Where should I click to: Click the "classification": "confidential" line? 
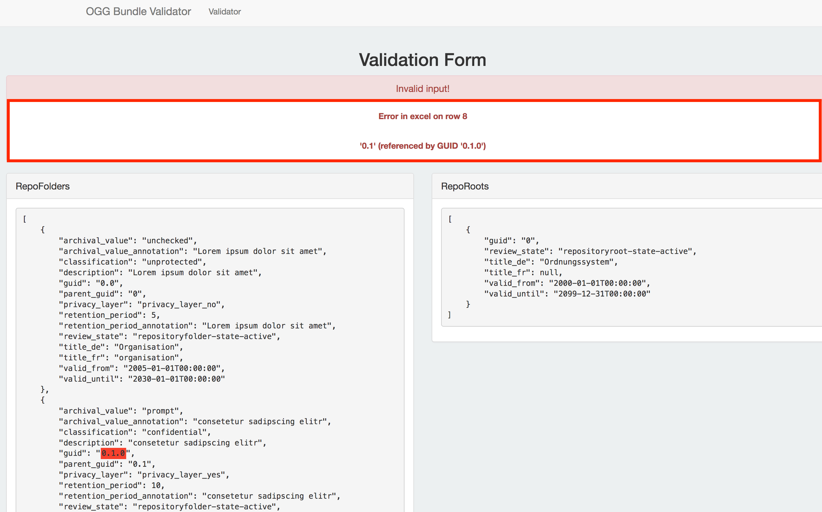click(x=135, y=432)
